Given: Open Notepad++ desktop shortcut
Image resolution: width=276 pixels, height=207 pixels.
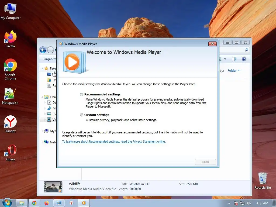Looking at the screenshot, I should tap(10, 96).
